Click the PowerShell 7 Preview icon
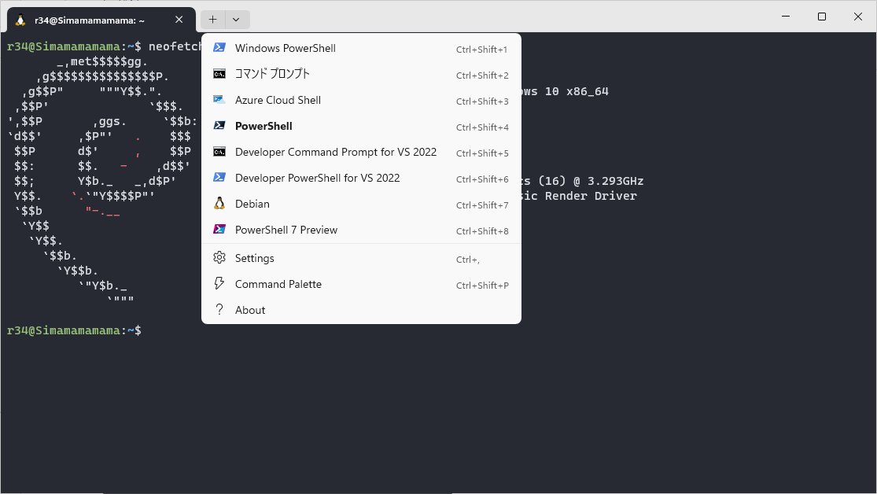Image resolution: width=877 pixels, height=494 pixels. point(219,230)
